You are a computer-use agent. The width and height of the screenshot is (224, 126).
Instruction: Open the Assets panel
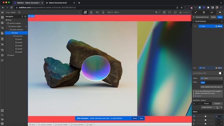(2, 50)
